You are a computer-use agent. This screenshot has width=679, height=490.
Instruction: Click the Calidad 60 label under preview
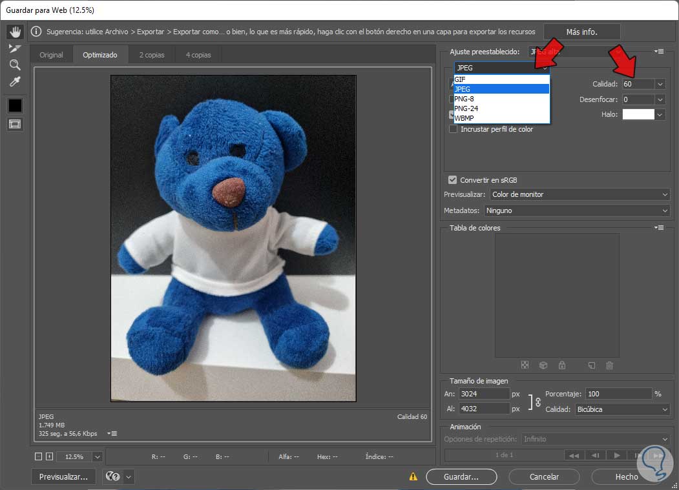click(412, 417)
